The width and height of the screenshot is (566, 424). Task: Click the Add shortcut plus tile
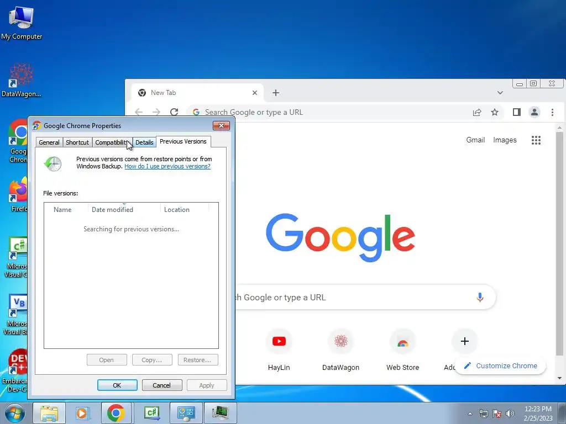(465, 341)
